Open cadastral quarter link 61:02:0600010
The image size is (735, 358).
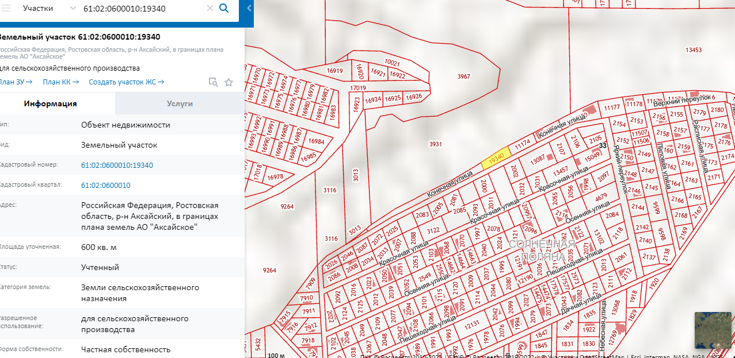click(105, 185)
